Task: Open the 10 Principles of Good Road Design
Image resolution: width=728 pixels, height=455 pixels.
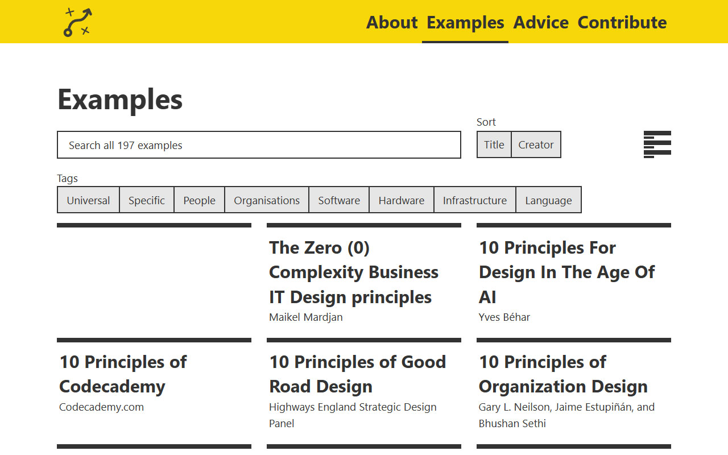Action: pos(357,374)
